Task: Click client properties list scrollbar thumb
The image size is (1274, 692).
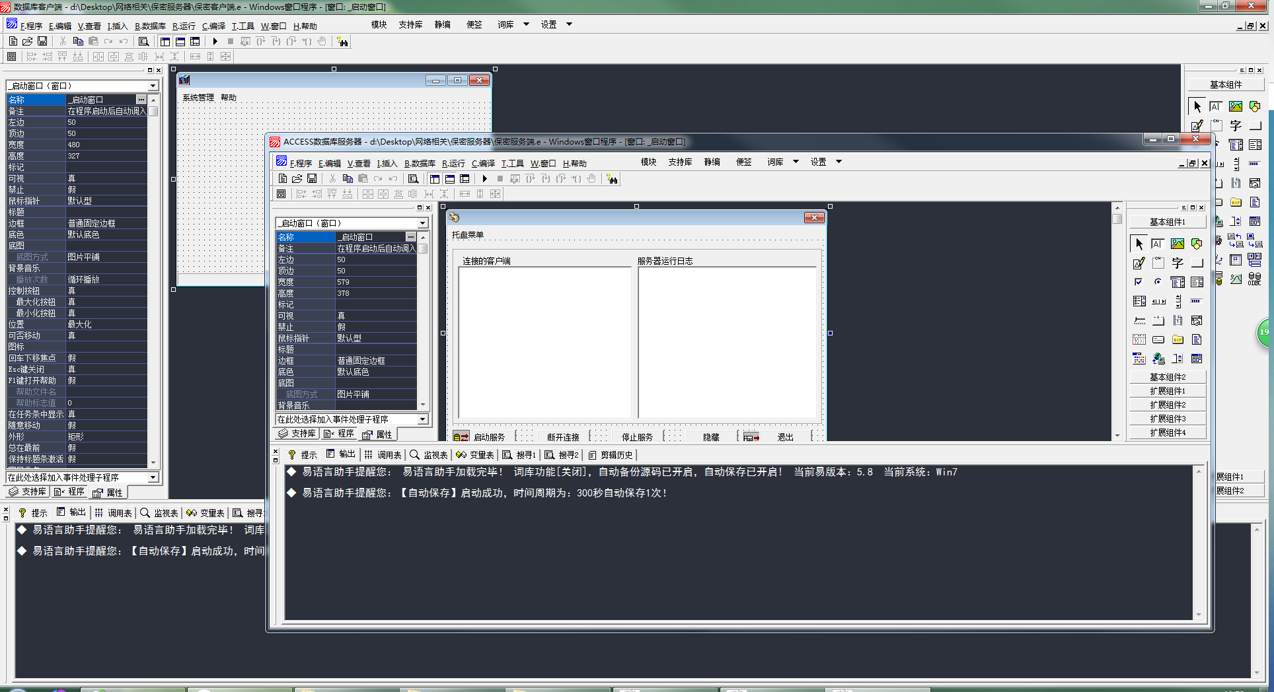Action: coord(153,111)
